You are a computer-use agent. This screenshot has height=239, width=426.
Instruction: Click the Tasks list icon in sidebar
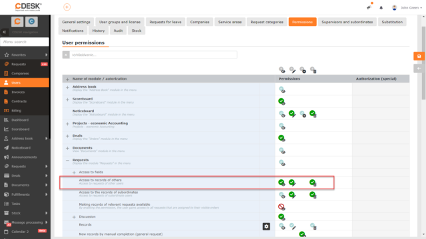6,204
